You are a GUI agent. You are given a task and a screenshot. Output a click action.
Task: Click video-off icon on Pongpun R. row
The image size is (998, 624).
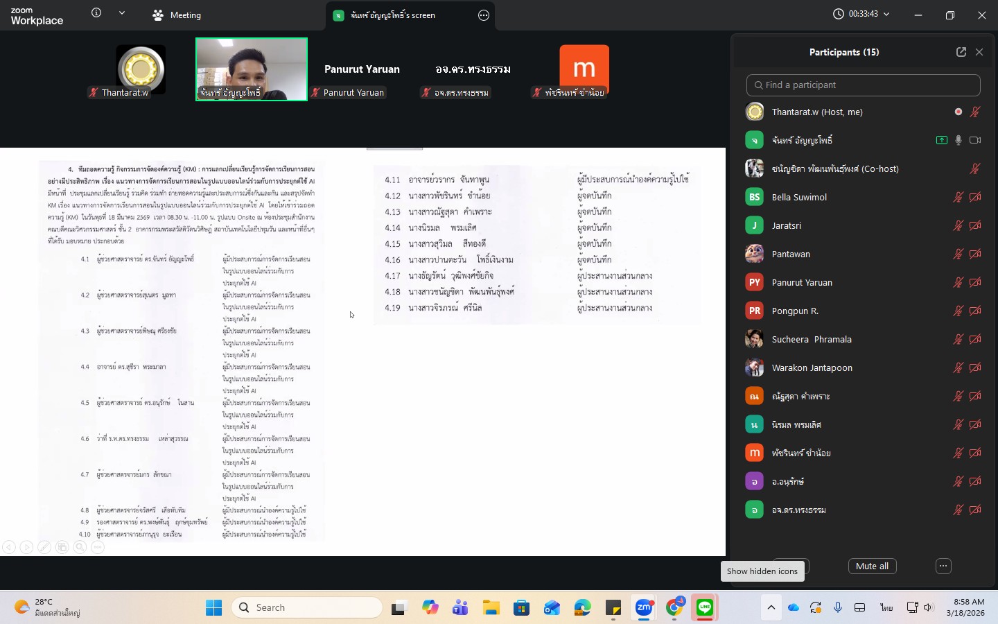pos(975,311)
